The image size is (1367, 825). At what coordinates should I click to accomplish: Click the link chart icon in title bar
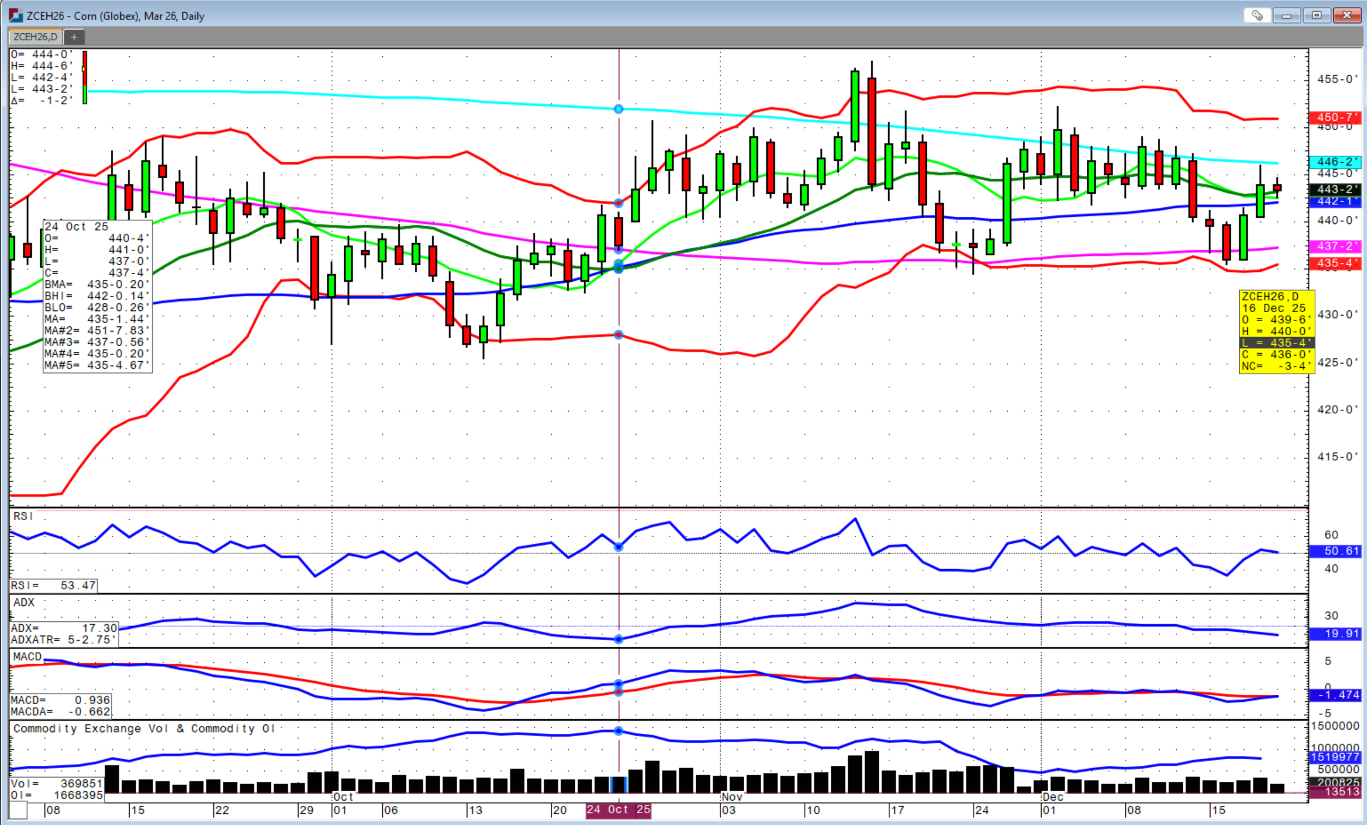click(1257, 16)
